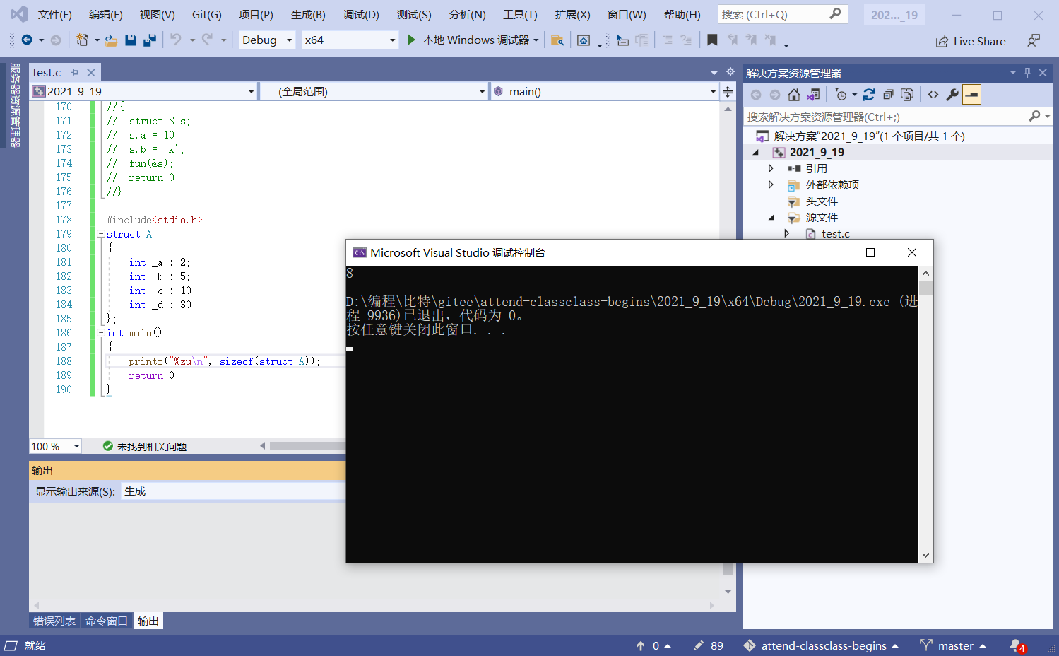
Task: Pin the Solution Explorer panel
Action: click(1027, 72)
